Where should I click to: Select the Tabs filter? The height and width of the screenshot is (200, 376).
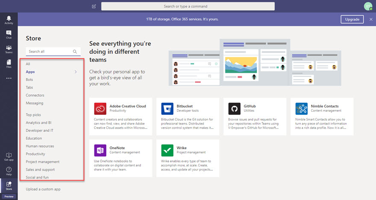click(29, 87)
